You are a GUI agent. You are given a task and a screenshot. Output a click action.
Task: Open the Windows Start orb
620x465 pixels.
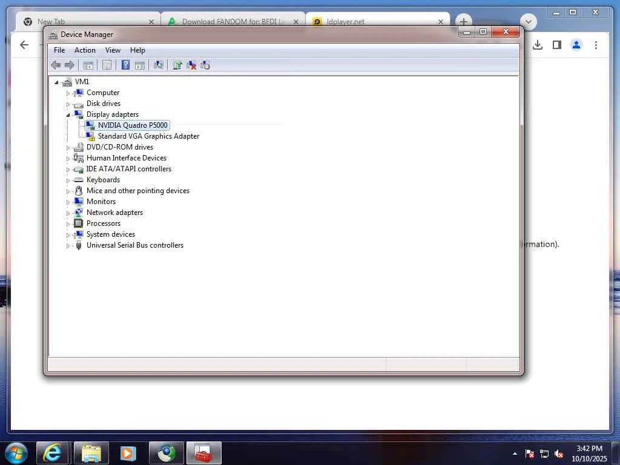16,453
